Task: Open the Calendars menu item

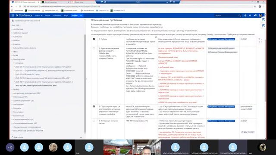Action: tap(57, 15)
